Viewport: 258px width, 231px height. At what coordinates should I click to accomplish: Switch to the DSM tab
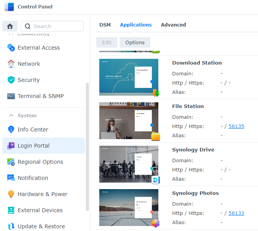pyautogui.click(x=105, y=25)
